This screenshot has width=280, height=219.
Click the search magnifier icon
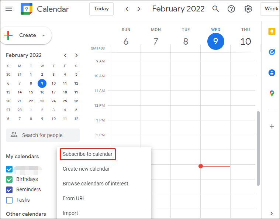(215, 9)
